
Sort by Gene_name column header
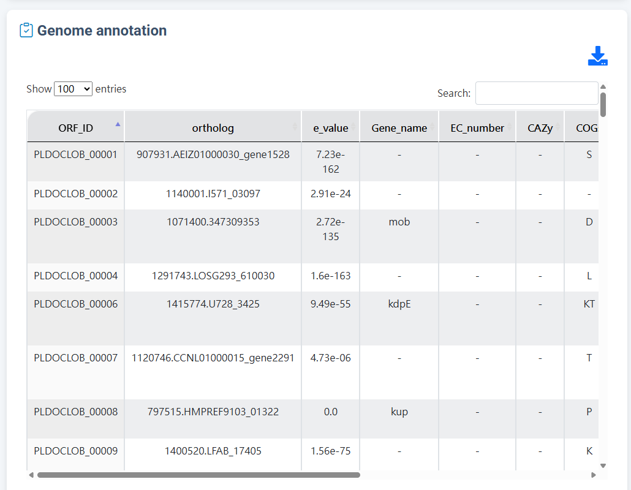(399, 128)
